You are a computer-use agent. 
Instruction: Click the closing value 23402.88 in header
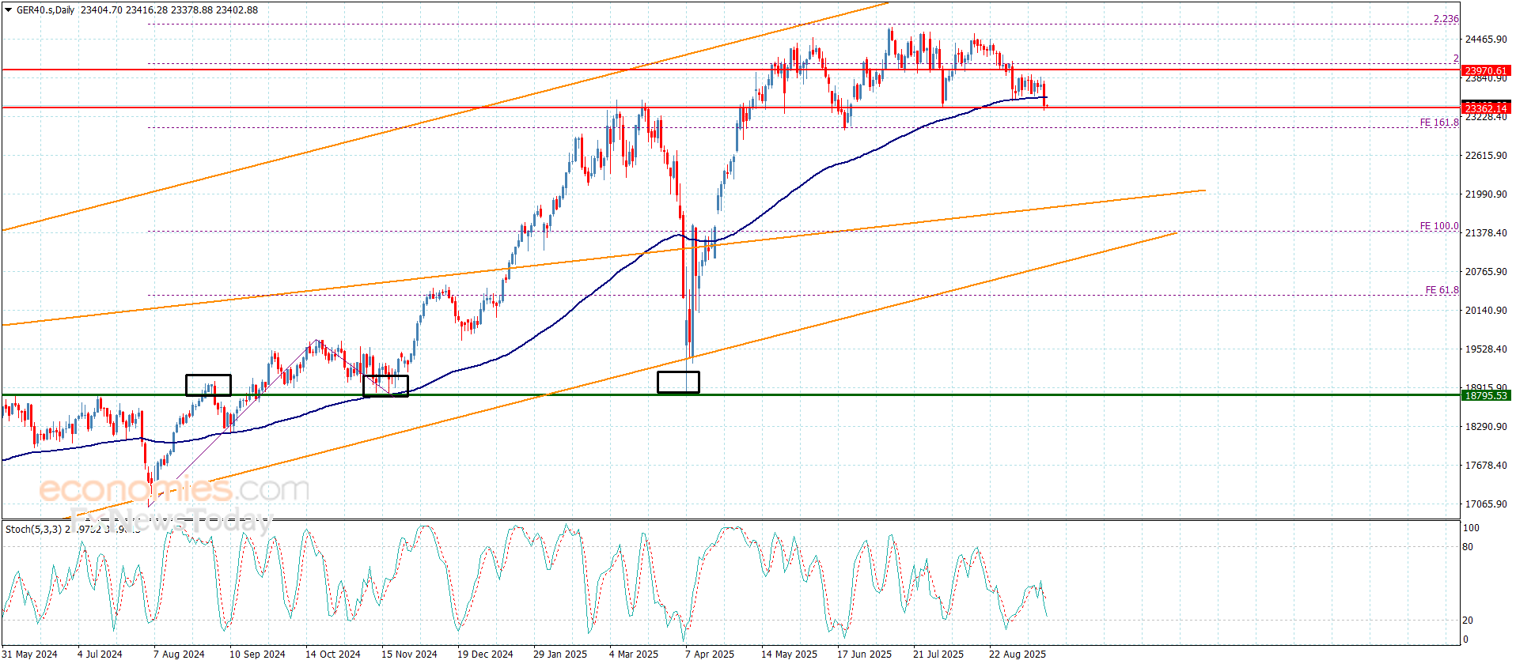tap(237, 10)
